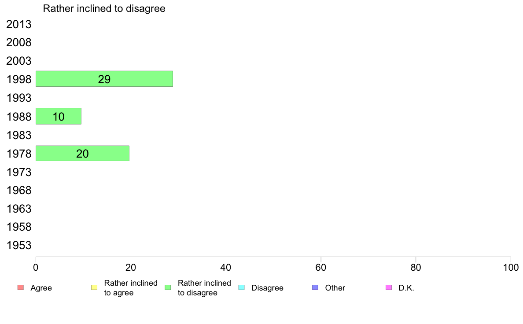Click the chart title Rather inclined to disagree
Image resolution: width=523 pixels, height=324 pixels.
point(104,9)
